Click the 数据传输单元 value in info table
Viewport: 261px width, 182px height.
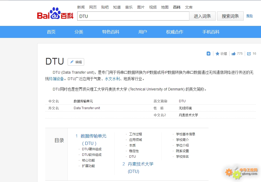coord(83,101)
